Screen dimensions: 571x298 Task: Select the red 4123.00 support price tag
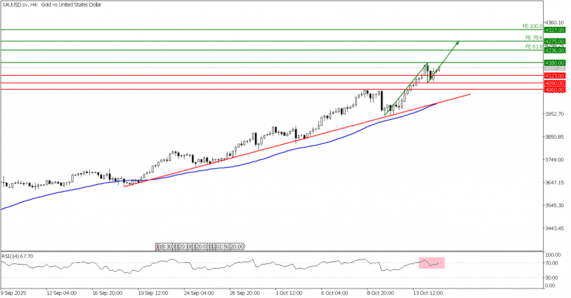pyautogui.click(x=554, y=75)
